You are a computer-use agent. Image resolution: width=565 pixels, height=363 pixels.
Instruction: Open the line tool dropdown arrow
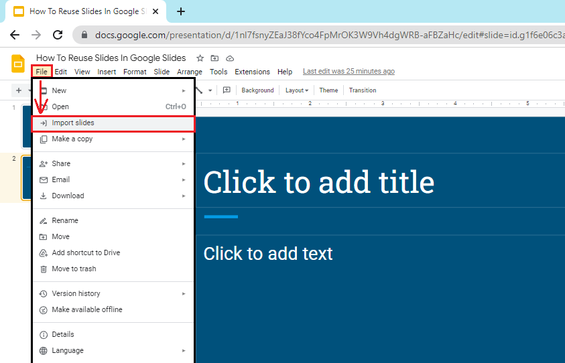pos(210,90)
